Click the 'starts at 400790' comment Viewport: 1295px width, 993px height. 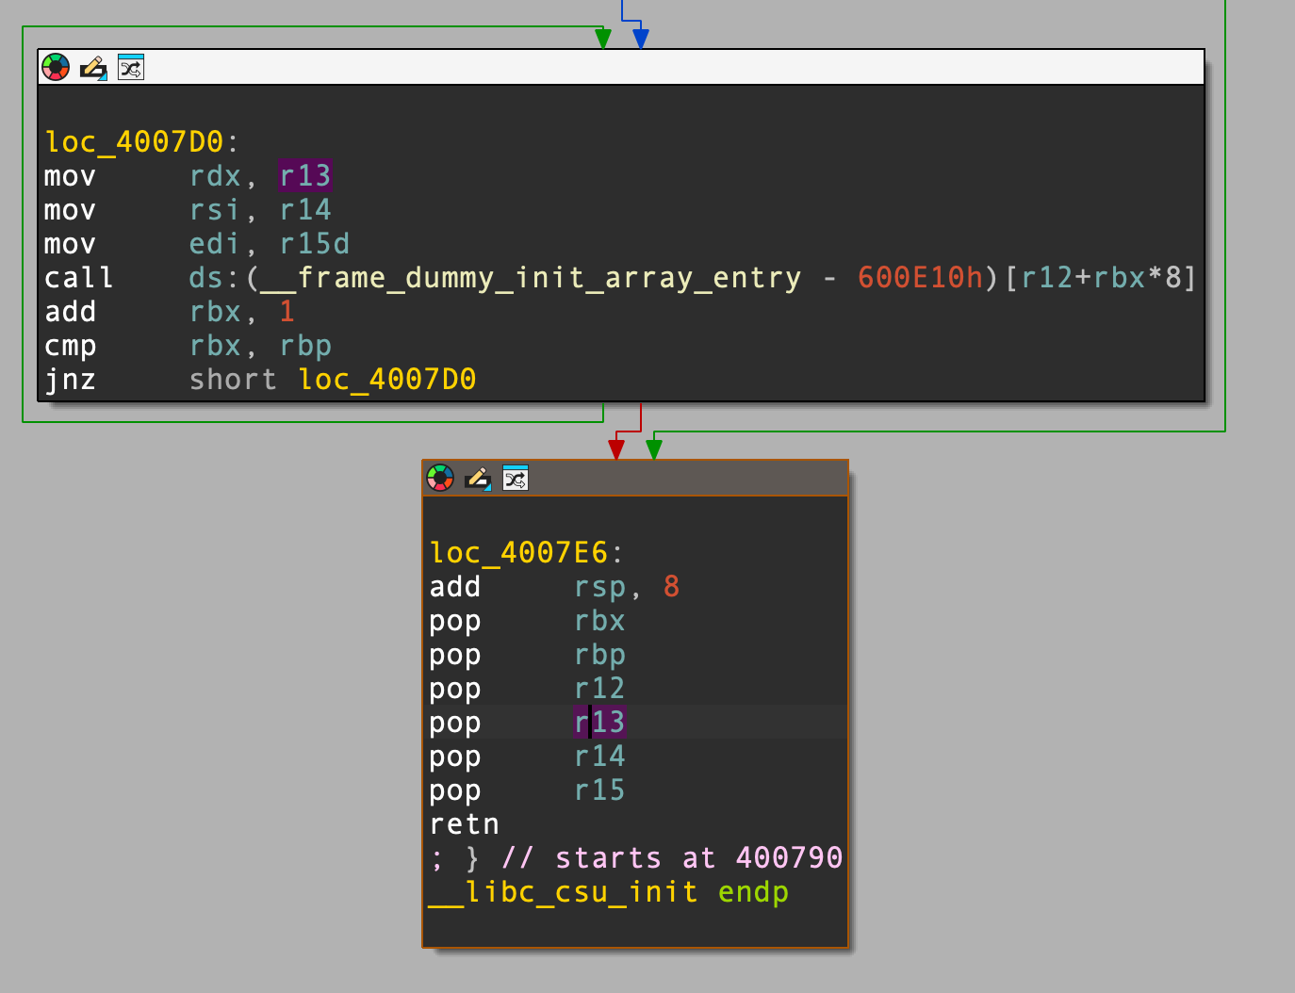[672, 858]
